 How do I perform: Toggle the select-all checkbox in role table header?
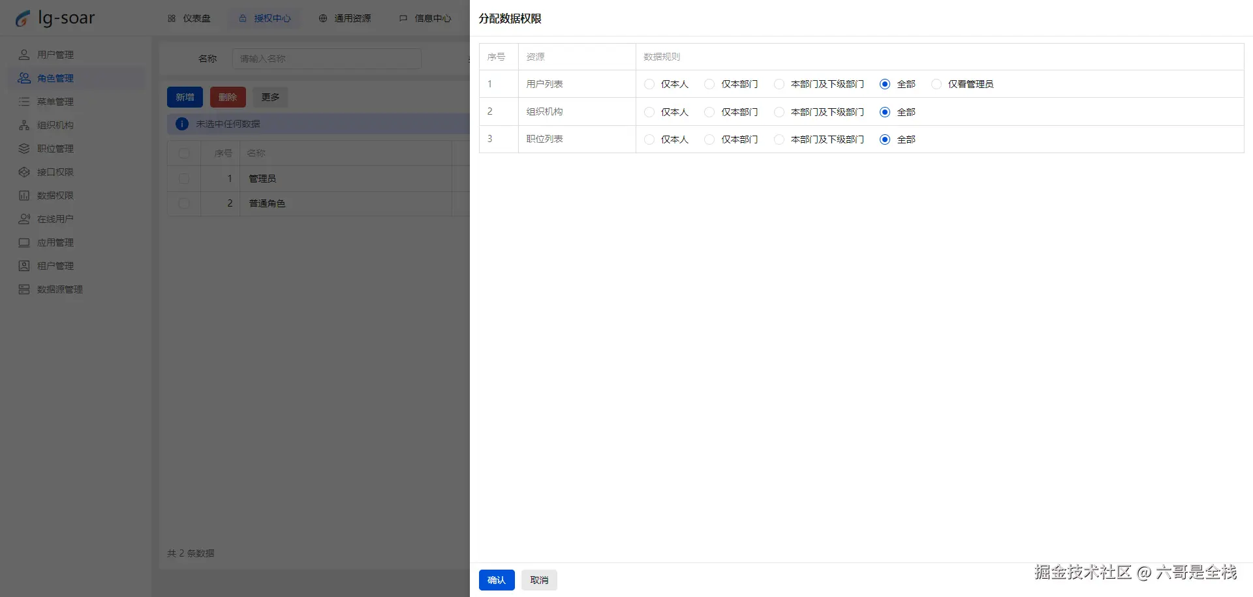pos(184,153)
